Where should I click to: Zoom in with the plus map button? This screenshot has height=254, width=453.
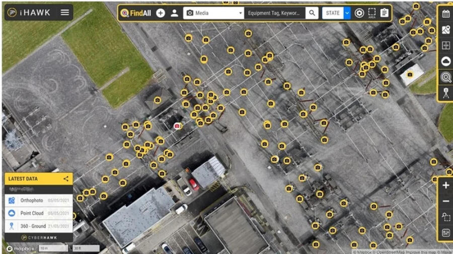point(445,185)
